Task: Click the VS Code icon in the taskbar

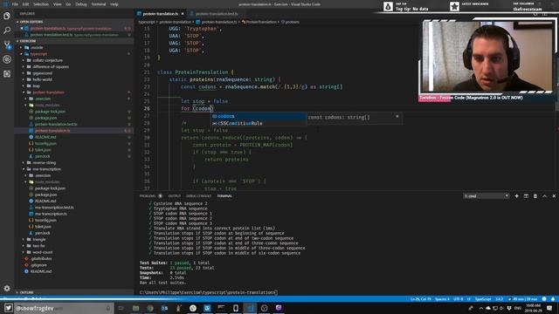Action: pos(250,308)
